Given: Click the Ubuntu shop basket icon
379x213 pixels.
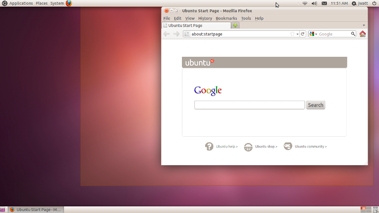Looking at the screenshot, I should coord(248,147).
